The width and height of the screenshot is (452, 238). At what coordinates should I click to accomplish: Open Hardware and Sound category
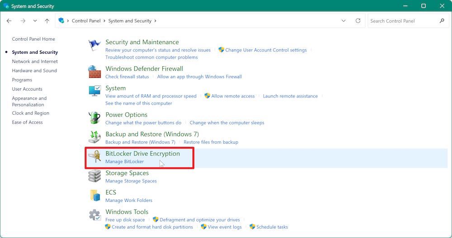click(x=34, y=70)
